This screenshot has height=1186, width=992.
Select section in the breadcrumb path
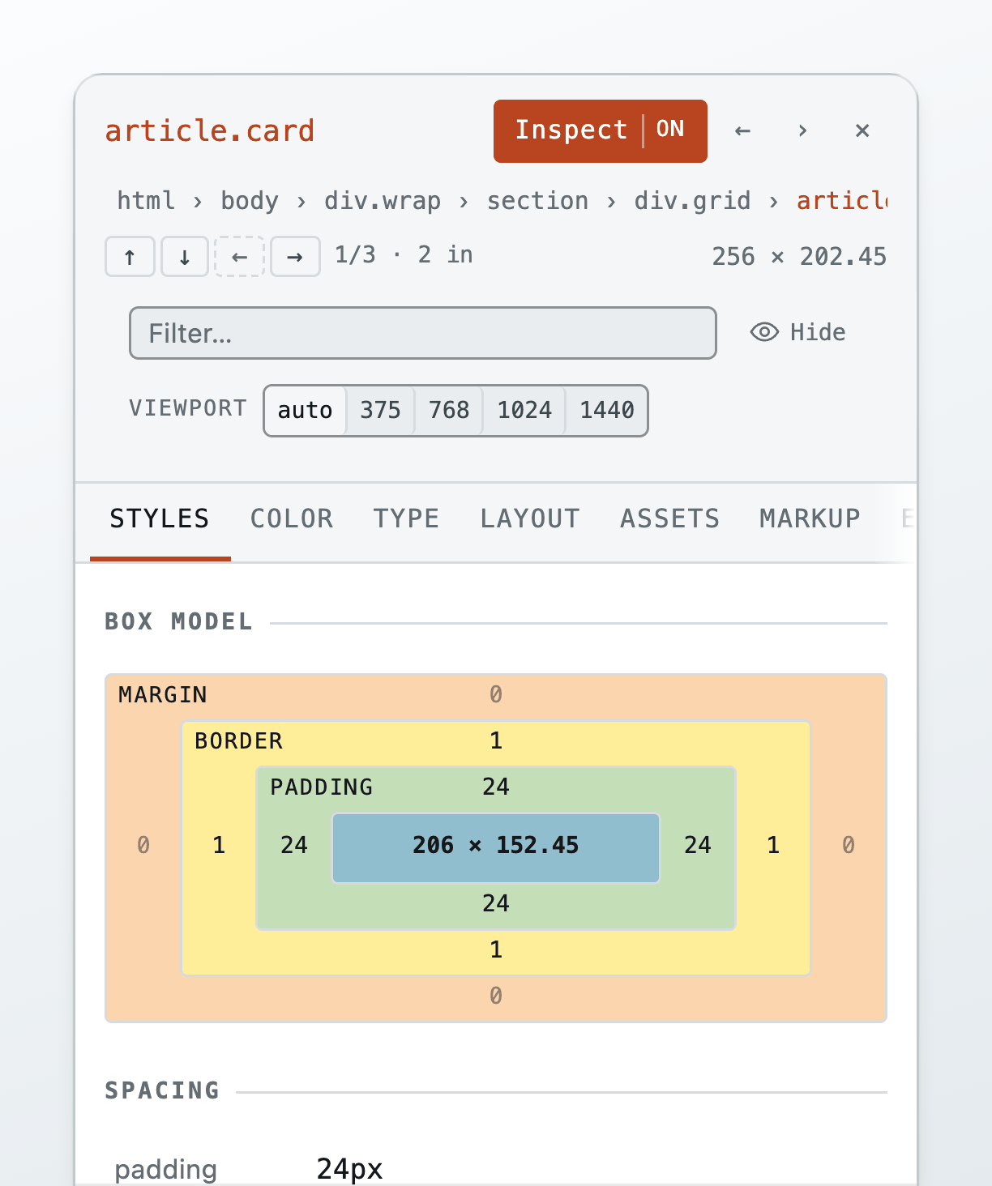click(537, 201)
